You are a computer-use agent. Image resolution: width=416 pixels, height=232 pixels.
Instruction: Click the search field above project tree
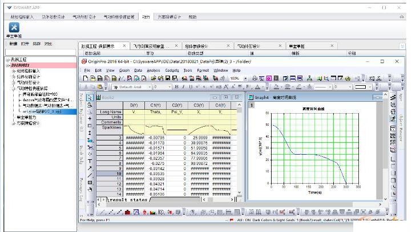[x=41, y=52]
